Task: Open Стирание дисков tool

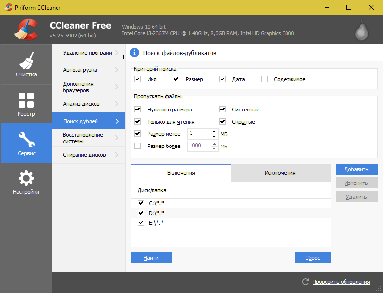Action: (x=89, y=155)
